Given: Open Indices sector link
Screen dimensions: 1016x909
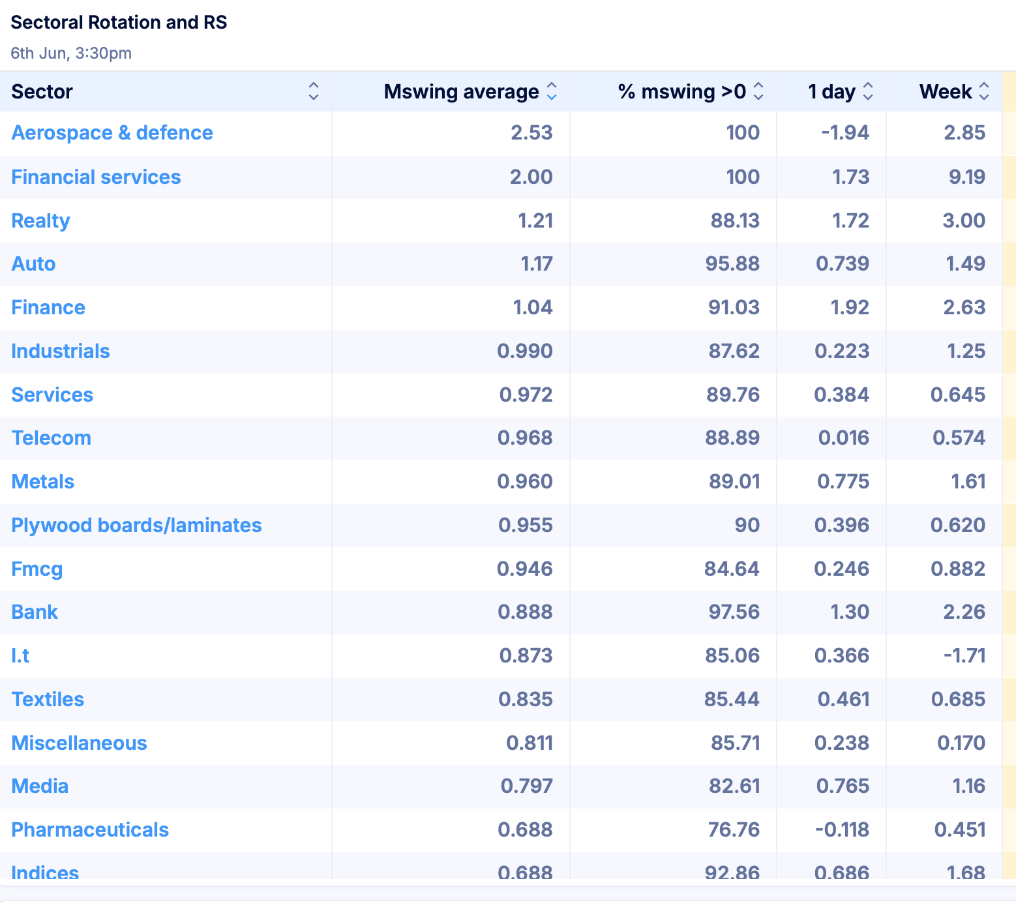Looking at the screenshot, I should (45, 871).
